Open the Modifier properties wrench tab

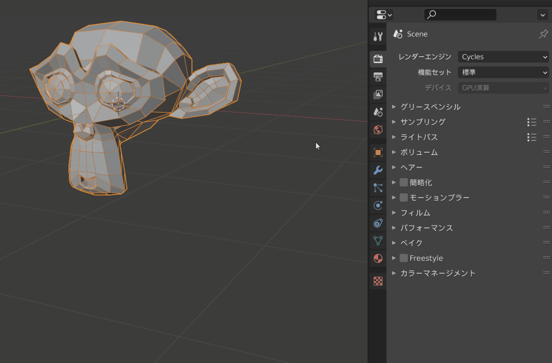[x=378, y=170]
